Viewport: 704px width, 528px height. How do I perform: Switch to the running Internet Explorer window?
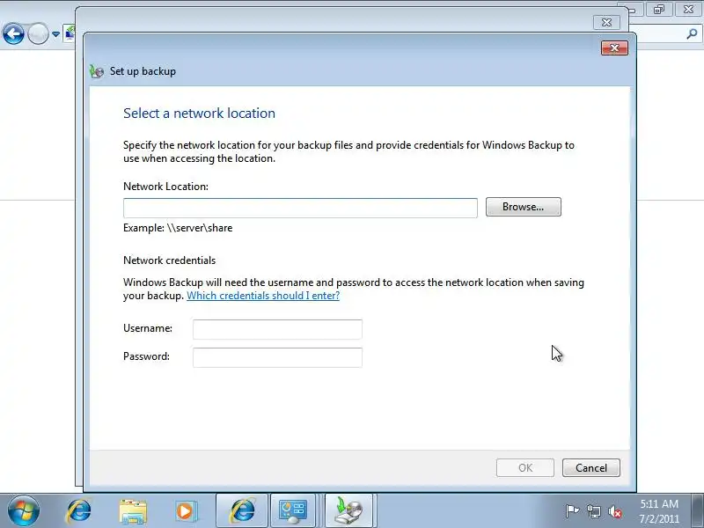pyautogui.click(x=242, y=511)
